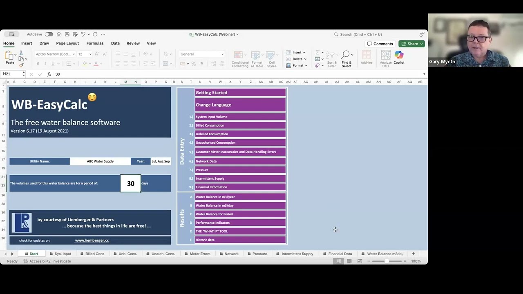Screen dimensions: 523x294
Task: Open the more quick-access options ellipsis
Action: coord(103,34)
